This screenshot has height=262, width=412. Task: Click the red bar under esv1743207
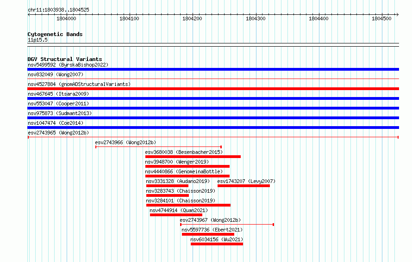(243, 186)
